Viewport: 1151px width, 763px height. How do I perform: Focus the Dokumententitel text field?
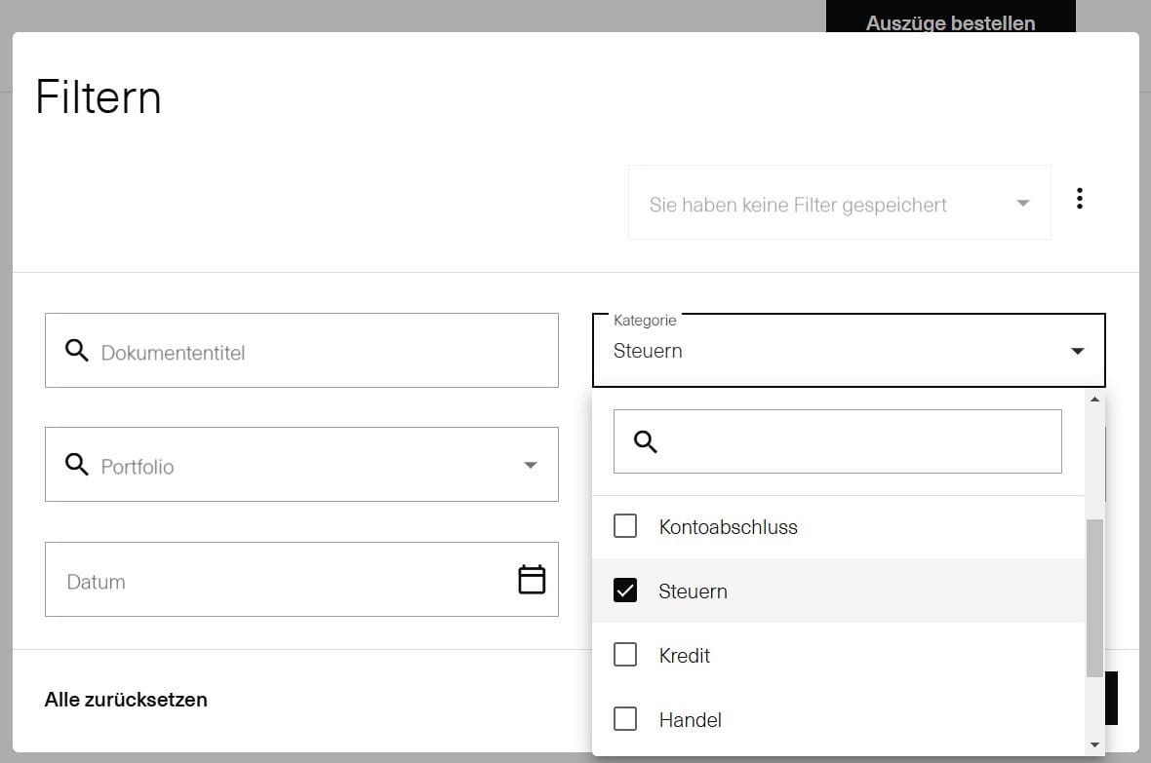tap(322, 352)
